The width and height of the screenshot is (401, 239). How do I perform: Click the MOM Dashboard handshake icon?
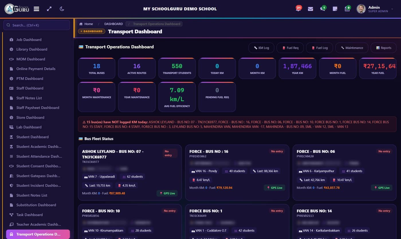pos(11,59)
